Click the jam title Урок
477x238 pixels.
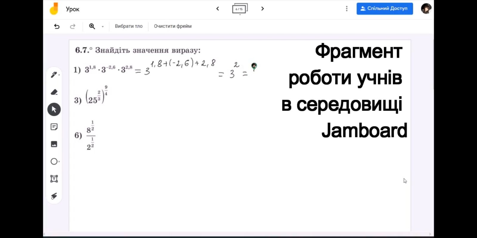click(x=72, y=9)
